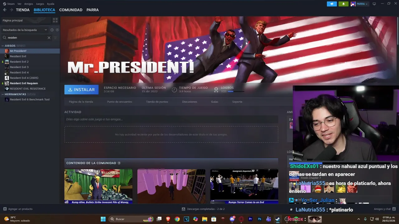Show ready-to-play games icon
The height and width of the screenshot is (224, 399).
point(57,30)
